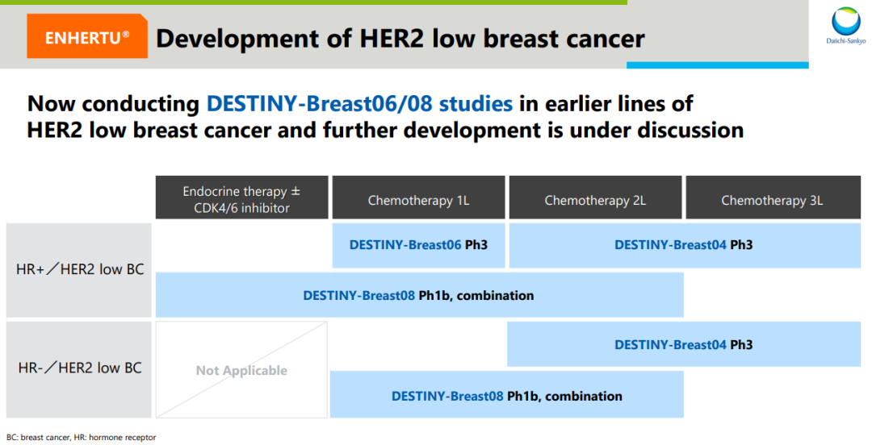Click the 'DESTINY-Breast06 Ph3' cell

click(x=419, y=246)
